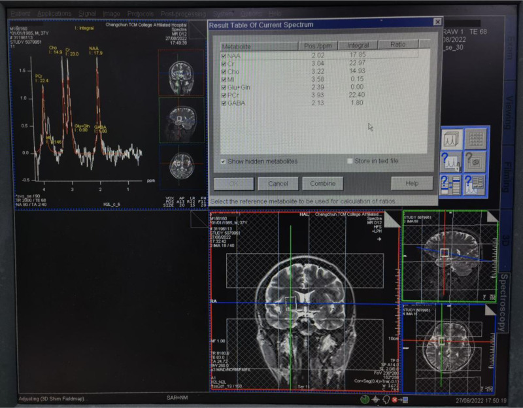Click the head profile status icon
Screen dimensions: 523x408
pos(386,399)
